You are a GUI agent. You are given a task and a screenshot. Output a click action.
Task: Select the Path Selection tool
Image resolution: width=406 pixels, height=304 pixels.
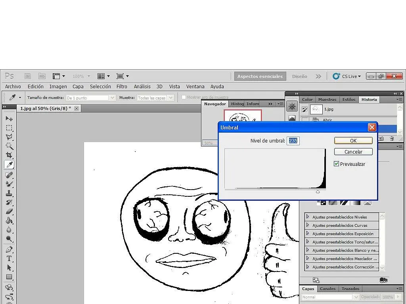[x=9, y=268]
